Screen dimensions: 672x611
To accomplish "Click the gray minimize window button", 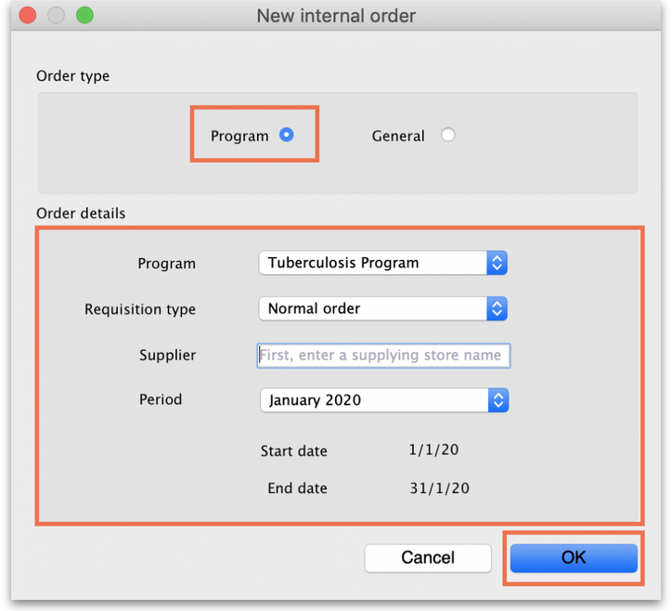I will click(56, 16).
